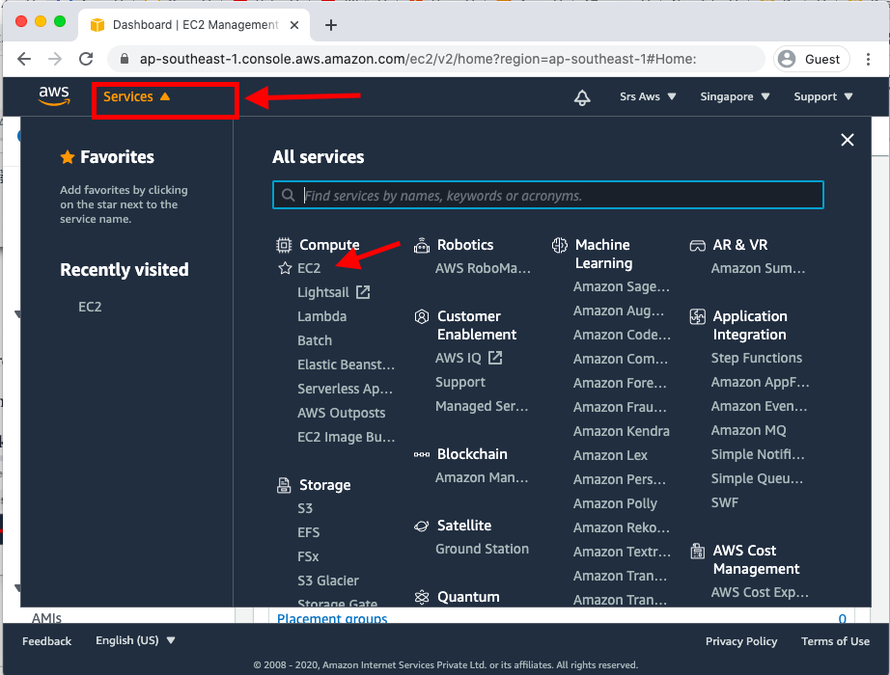Click the Feedback button in footer
The image size is (890, 675).
(x=46, y=641)
